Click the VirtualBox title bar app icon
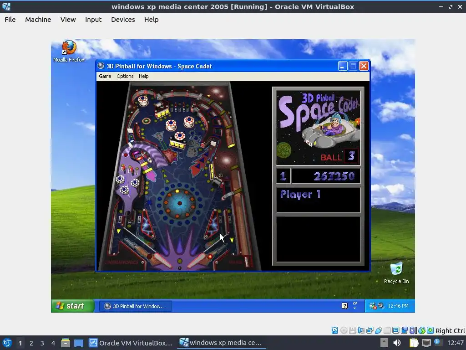This screenshot has height=350, width=466. click(6, 6)
